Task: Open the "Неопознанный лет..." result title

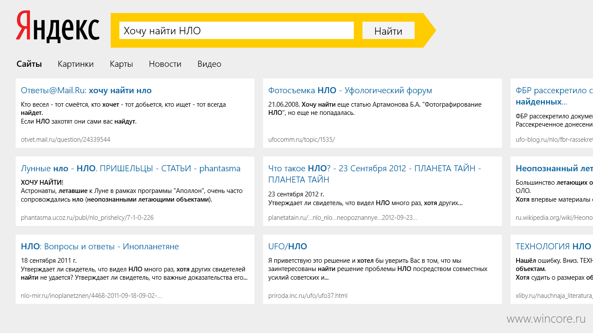Action: click(554, 168)
